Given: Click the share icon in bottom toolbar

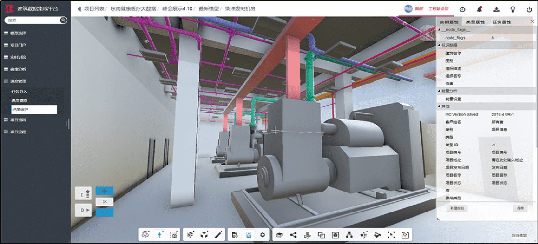Looking at the screenshot, I should click(x=293, y=235).
